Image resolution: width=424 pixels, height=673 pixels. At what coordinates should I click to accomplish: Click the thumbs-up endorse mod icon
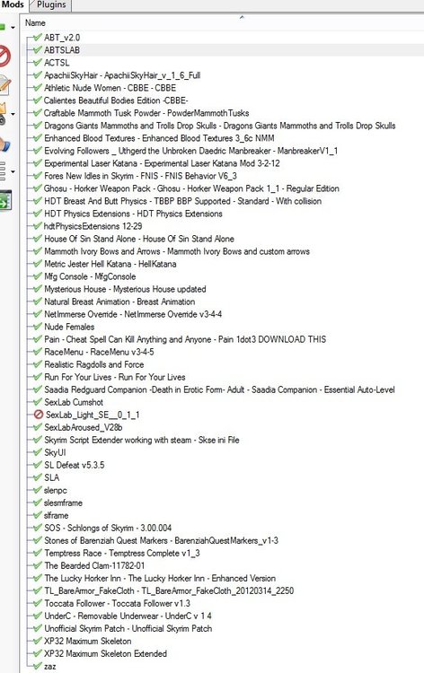(x=4, y=145)
